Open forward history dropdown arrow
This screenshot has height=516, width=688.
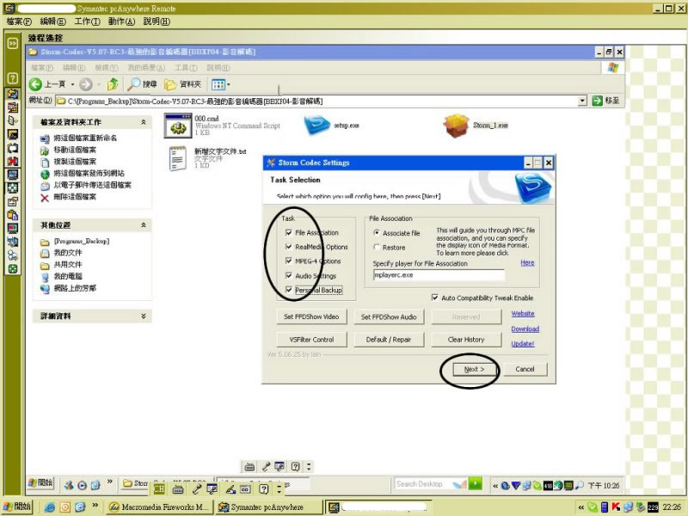(99, 84)
